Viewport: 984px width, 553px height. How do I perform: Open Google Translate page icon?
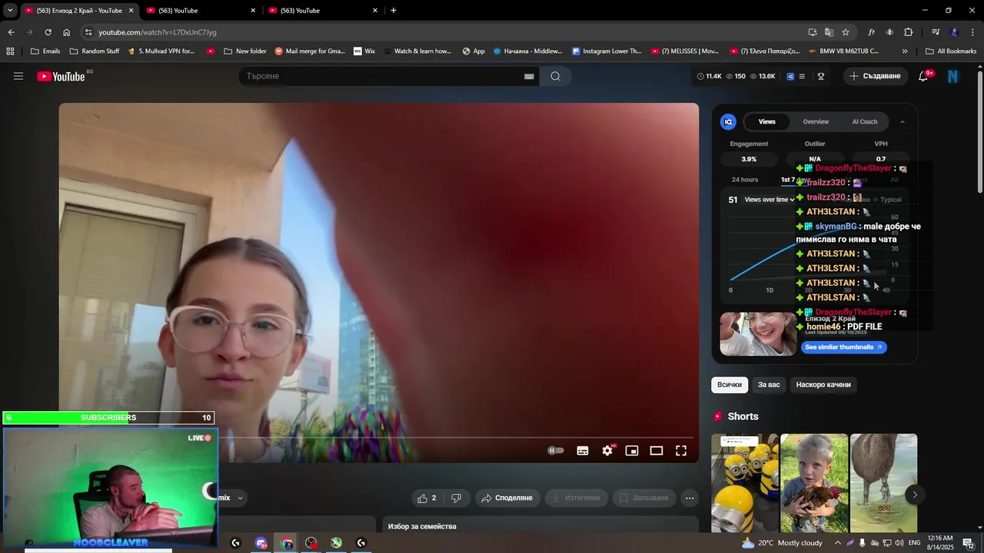[x=829, y=32]
